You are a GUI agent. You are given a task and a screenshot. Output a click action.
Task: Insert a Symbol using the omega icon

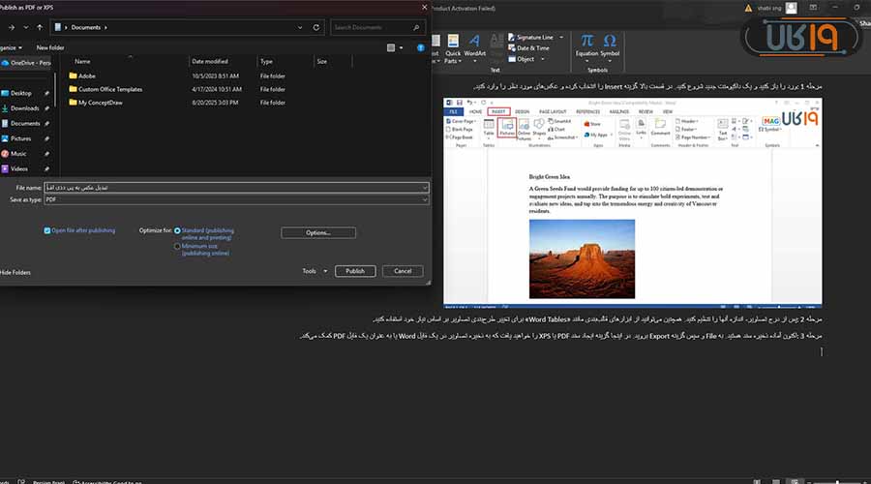point(610,41)
